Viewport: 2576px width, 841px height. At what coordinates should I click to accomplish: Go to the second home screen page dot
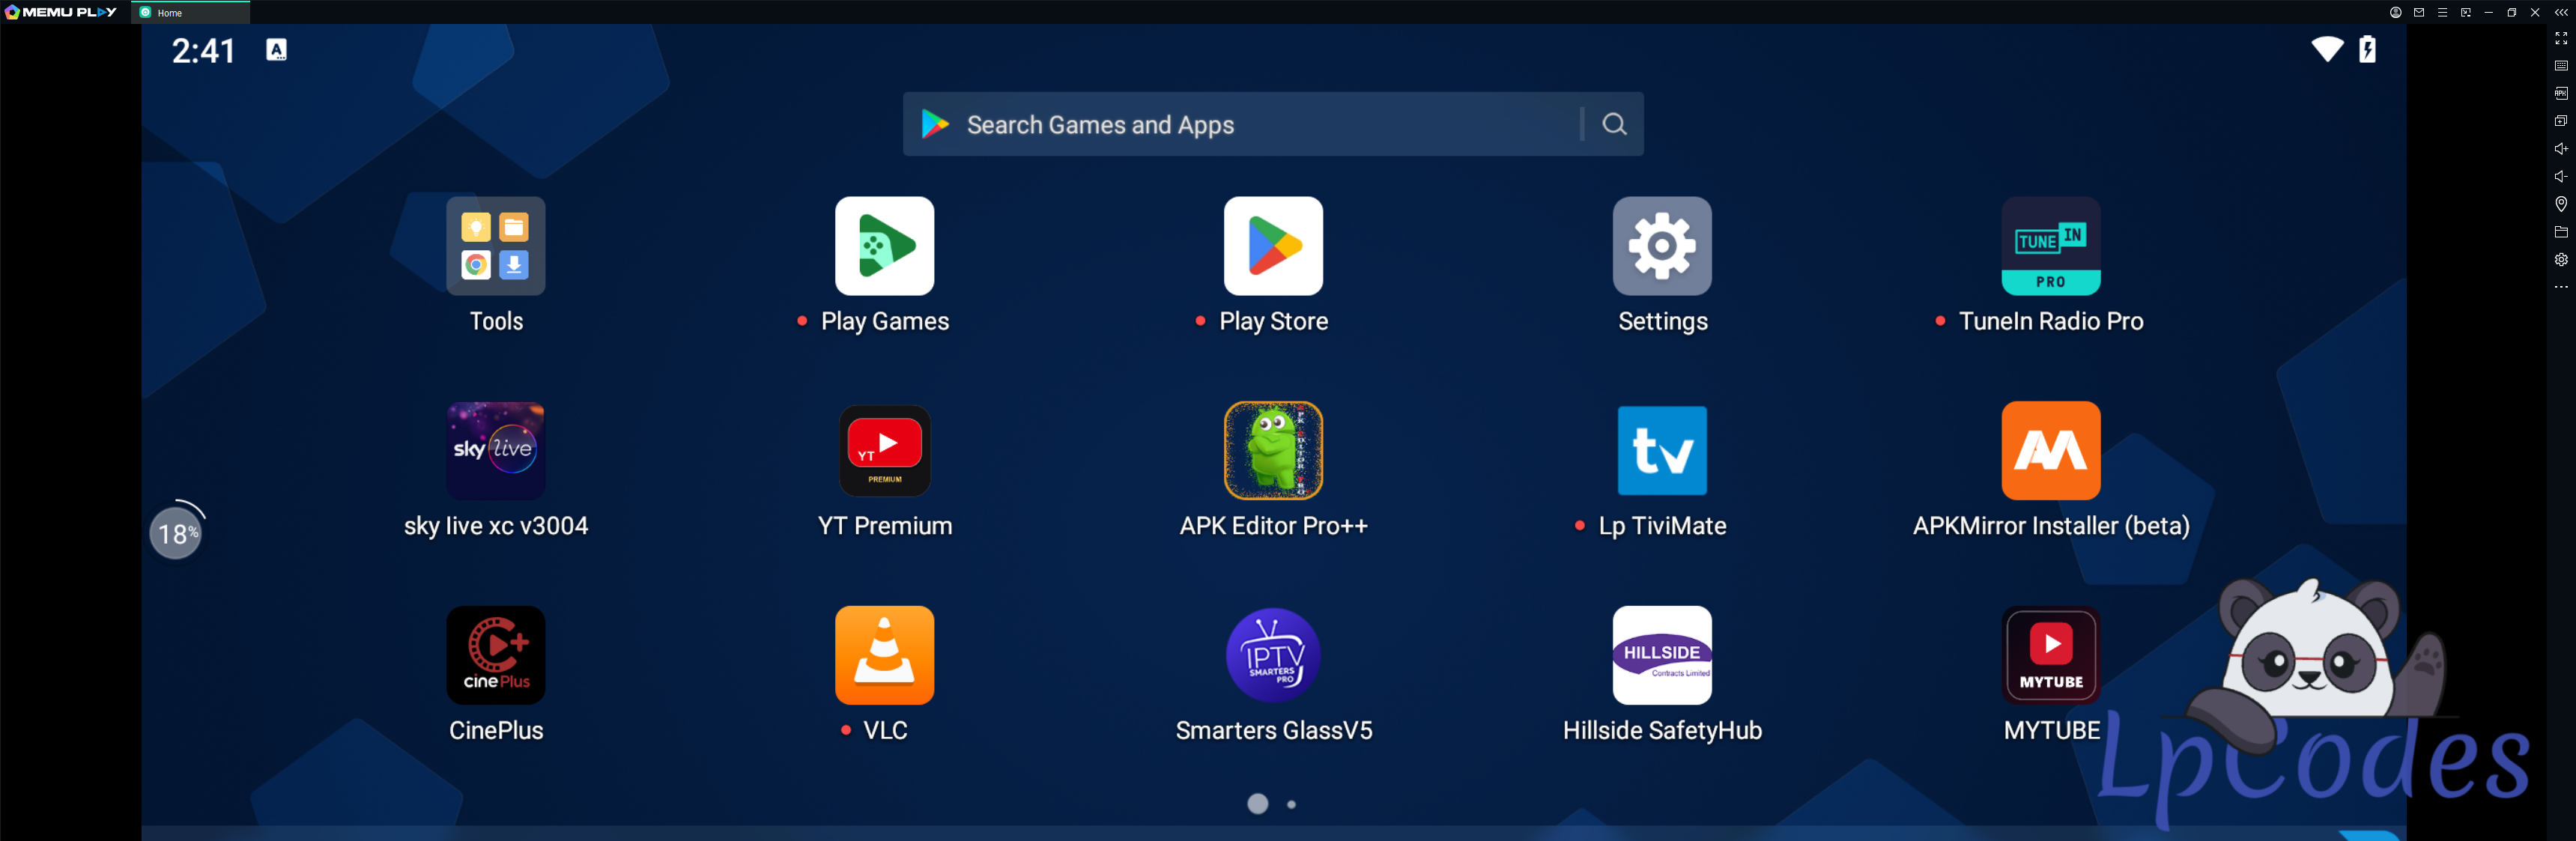1291,804
